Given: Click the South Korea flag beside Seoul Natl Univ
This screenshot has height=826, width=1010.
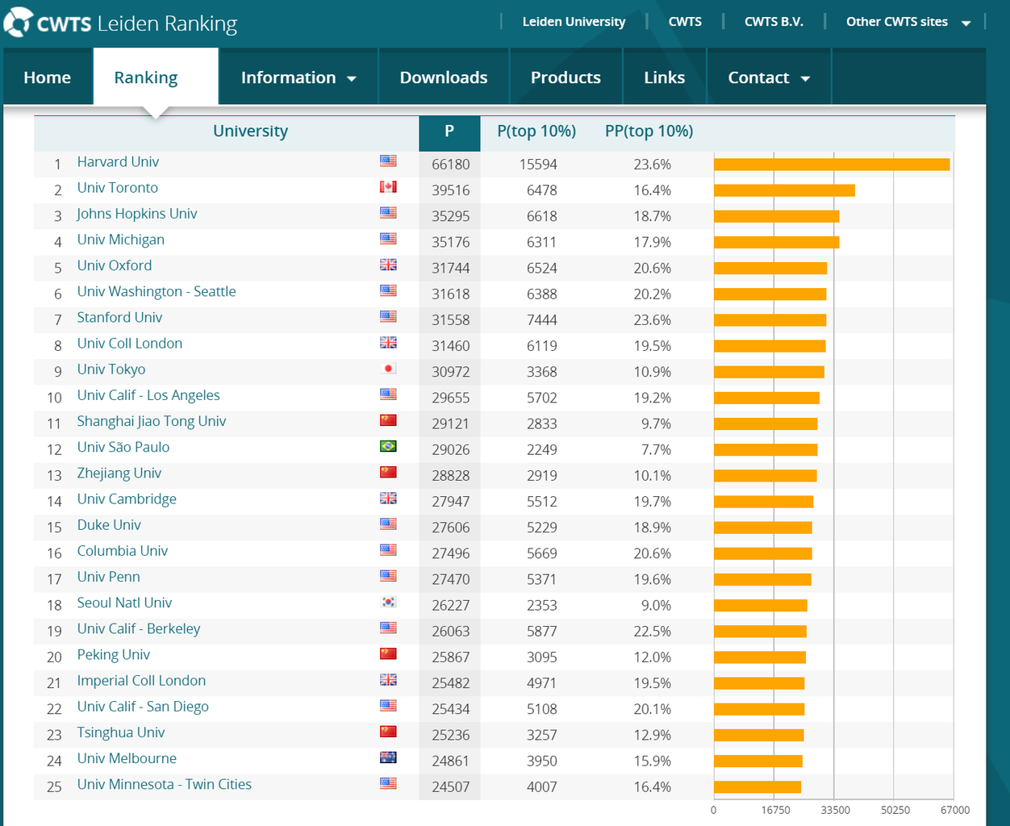Looking at the screenshot, I should pos(388,602).
